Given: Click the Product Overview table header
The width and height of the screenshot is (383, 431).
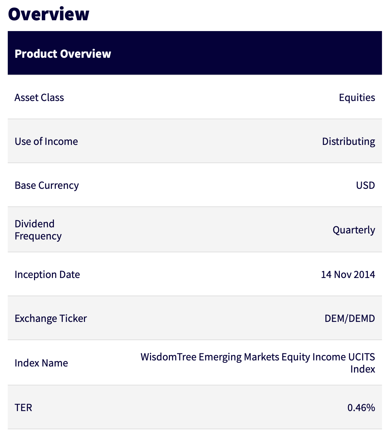Looking at the screenshot, I should click(63, 54).
